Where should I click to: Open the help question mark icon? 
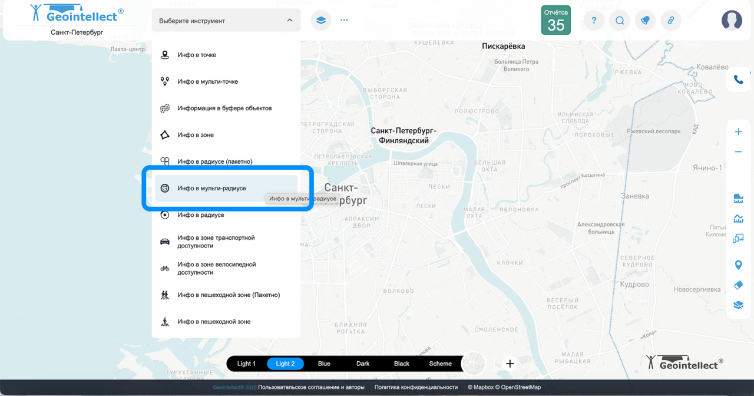click(594, 21)
